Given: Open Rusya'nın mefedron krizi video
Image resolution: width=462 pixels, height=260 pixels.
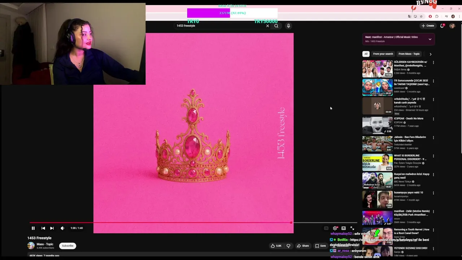Looking at the screenshot, I should [377, 181].
